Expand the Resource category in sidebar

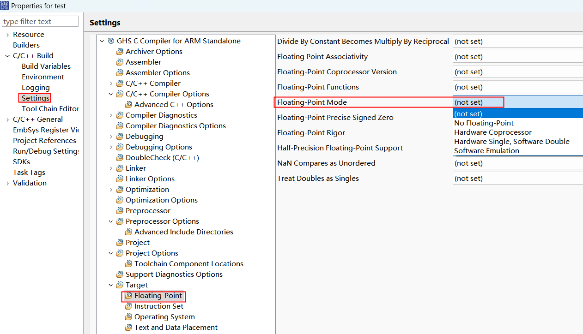(x=7, y=35)
